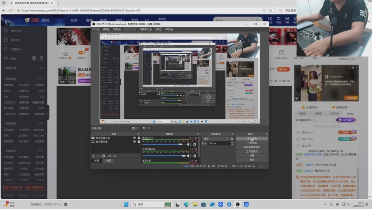Pop out the 混音器 dock panel
372x209 pixels.
[198, 134]
